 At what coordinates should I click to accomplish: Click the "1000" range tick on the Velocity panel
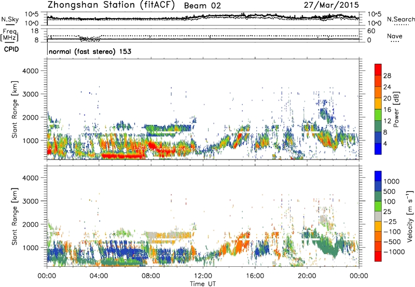30,248
